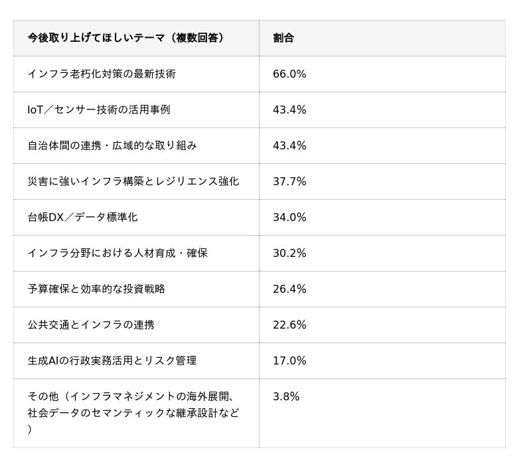Select the IoT／センサー技術の活用事例 text
Image resolution: width=531 pixels, height=468 pixels.
coord(99,110)
